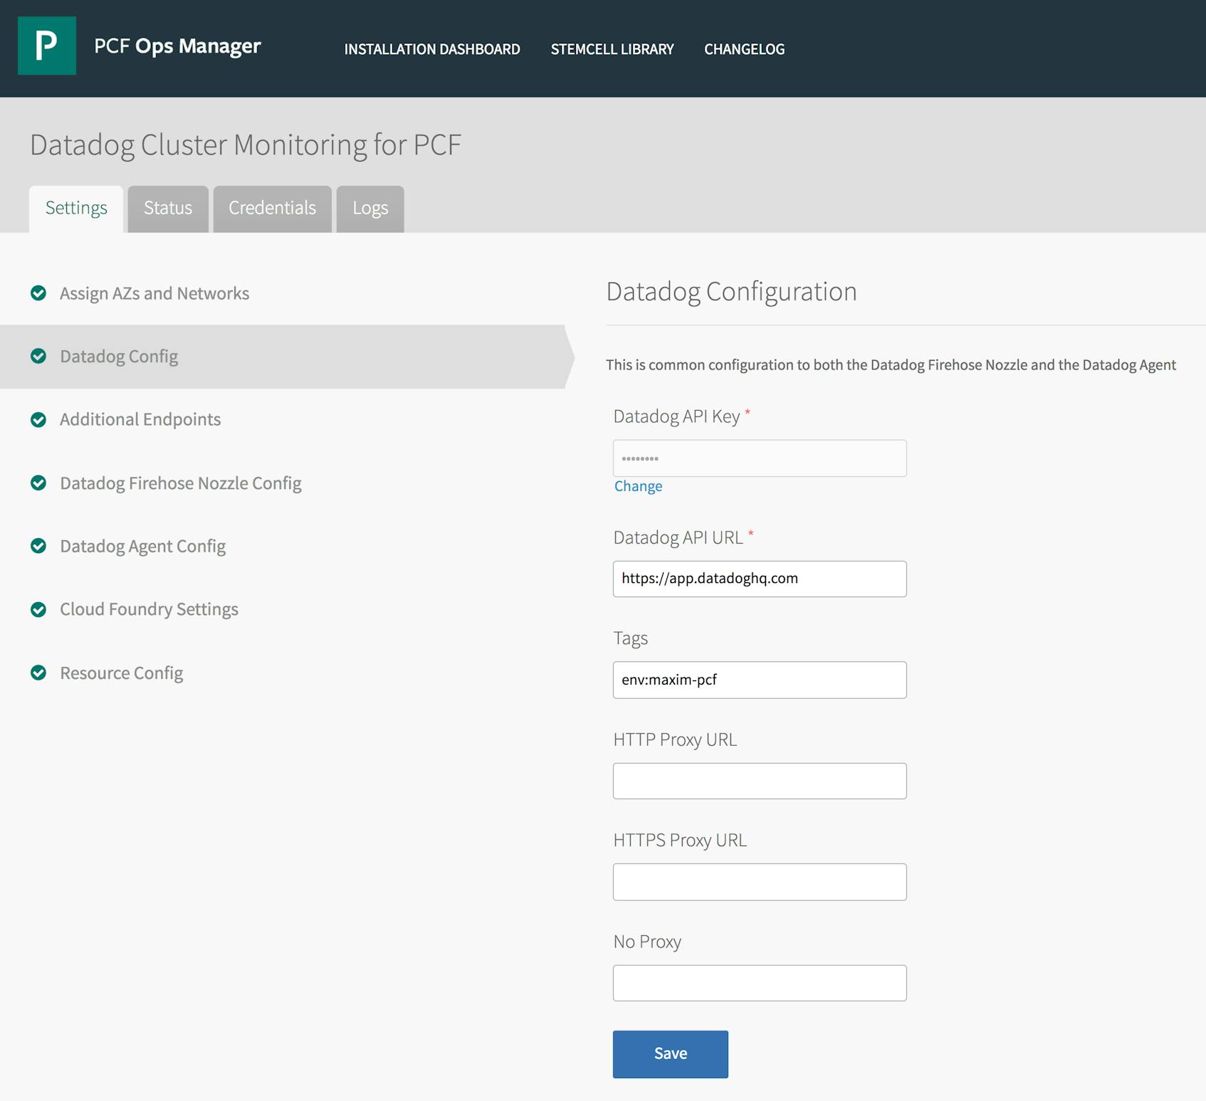The image size is (1206, 1101).
Task: Click the Change link under Datadog API Key
Action: click(637, 486)
